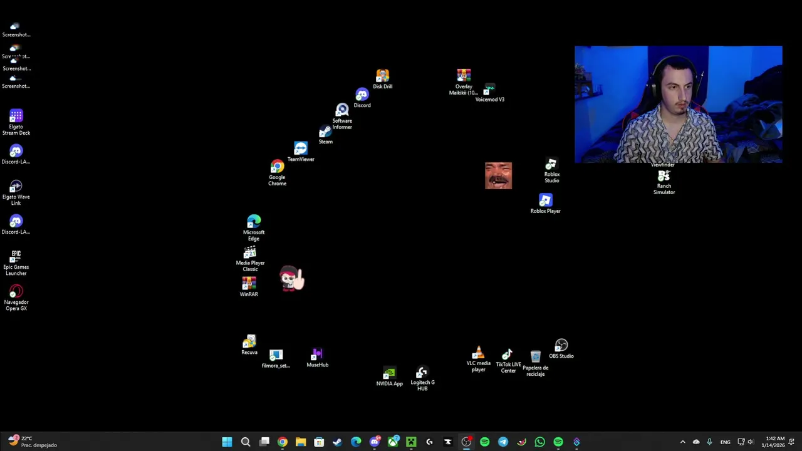This screenshot has width=802, height=451.
Task: Open File Explorer from the taskbar
Action: [301, 442]
